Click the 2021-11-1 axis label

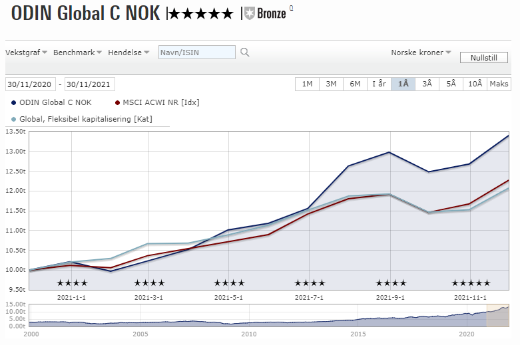tap(470, 297)
